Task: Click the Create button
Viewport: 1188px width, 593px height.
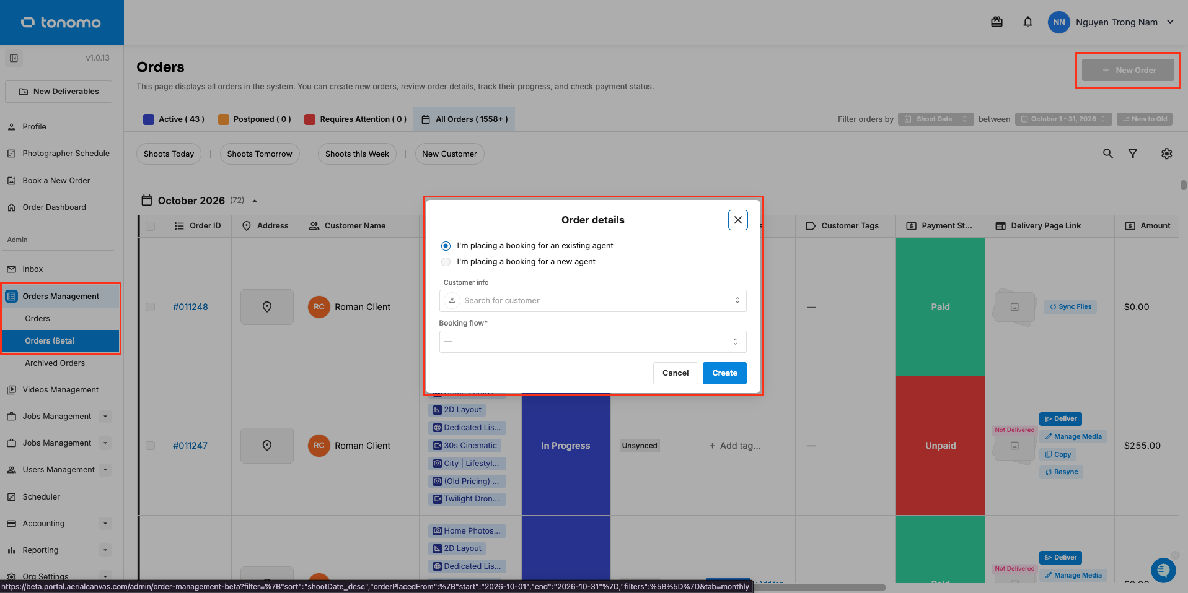Action: tap(724, 373)
